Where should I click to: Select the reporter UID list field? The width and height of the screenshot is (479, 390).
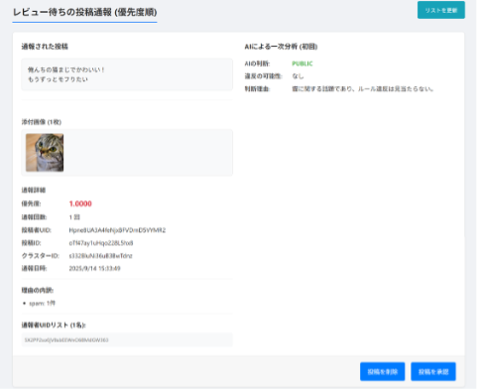[127, 339]
